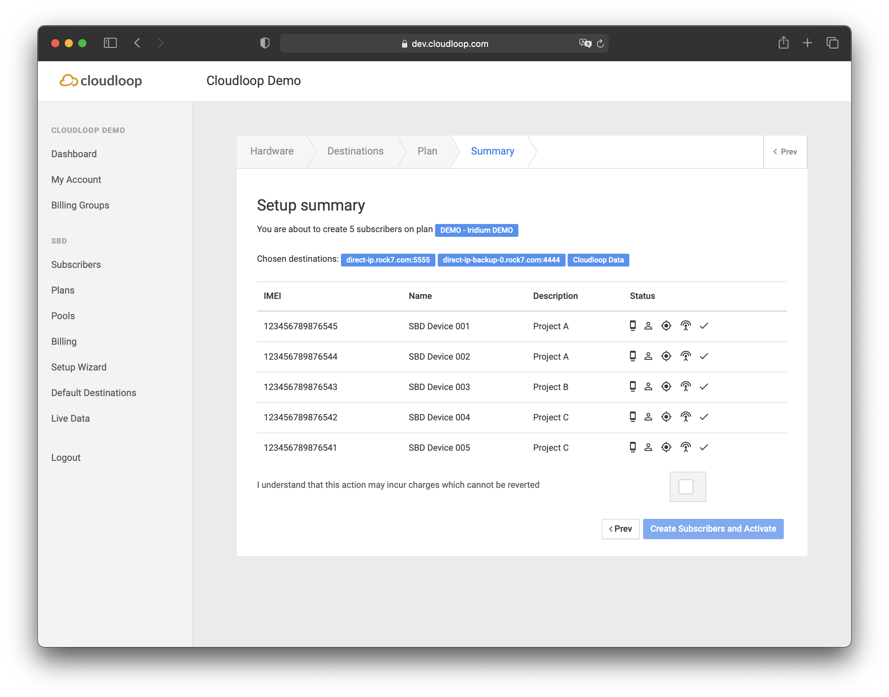889x697 pixels.
Task: Open Setup Wizard in the sidebar
Action: 79,367
